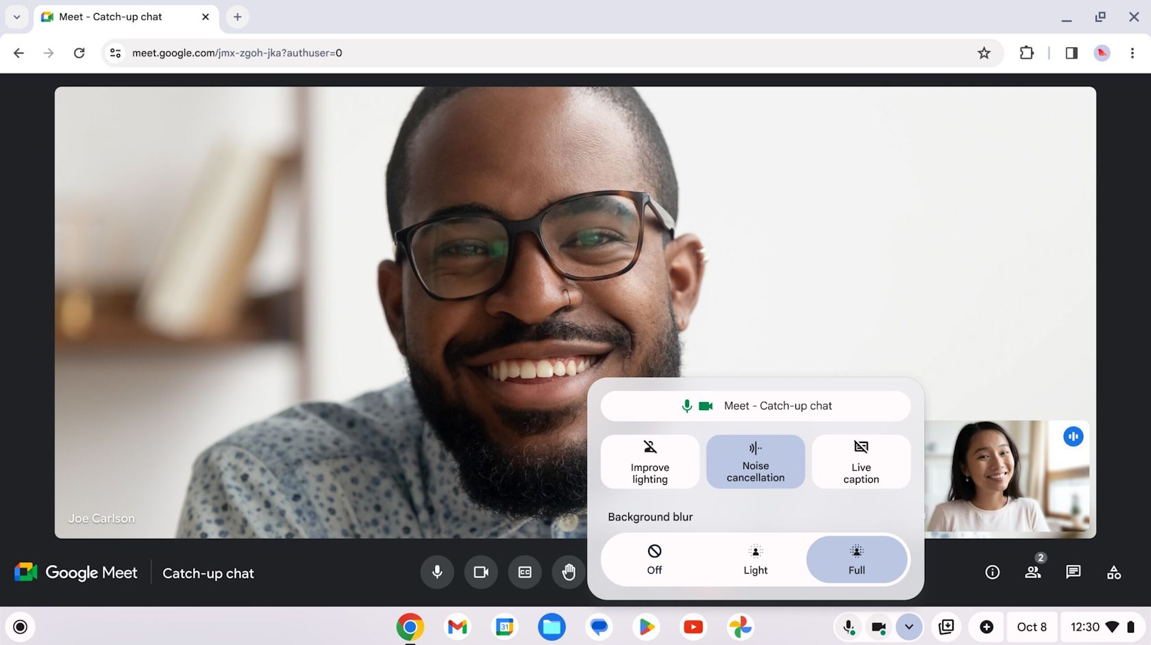
Task: Open the tab search dropdown
Action: [17, 16]
